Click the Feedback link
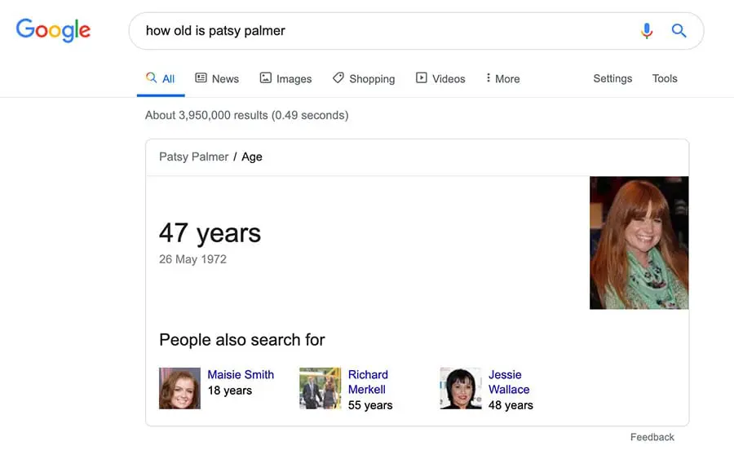The image size is (734, 459). (652, 437)
